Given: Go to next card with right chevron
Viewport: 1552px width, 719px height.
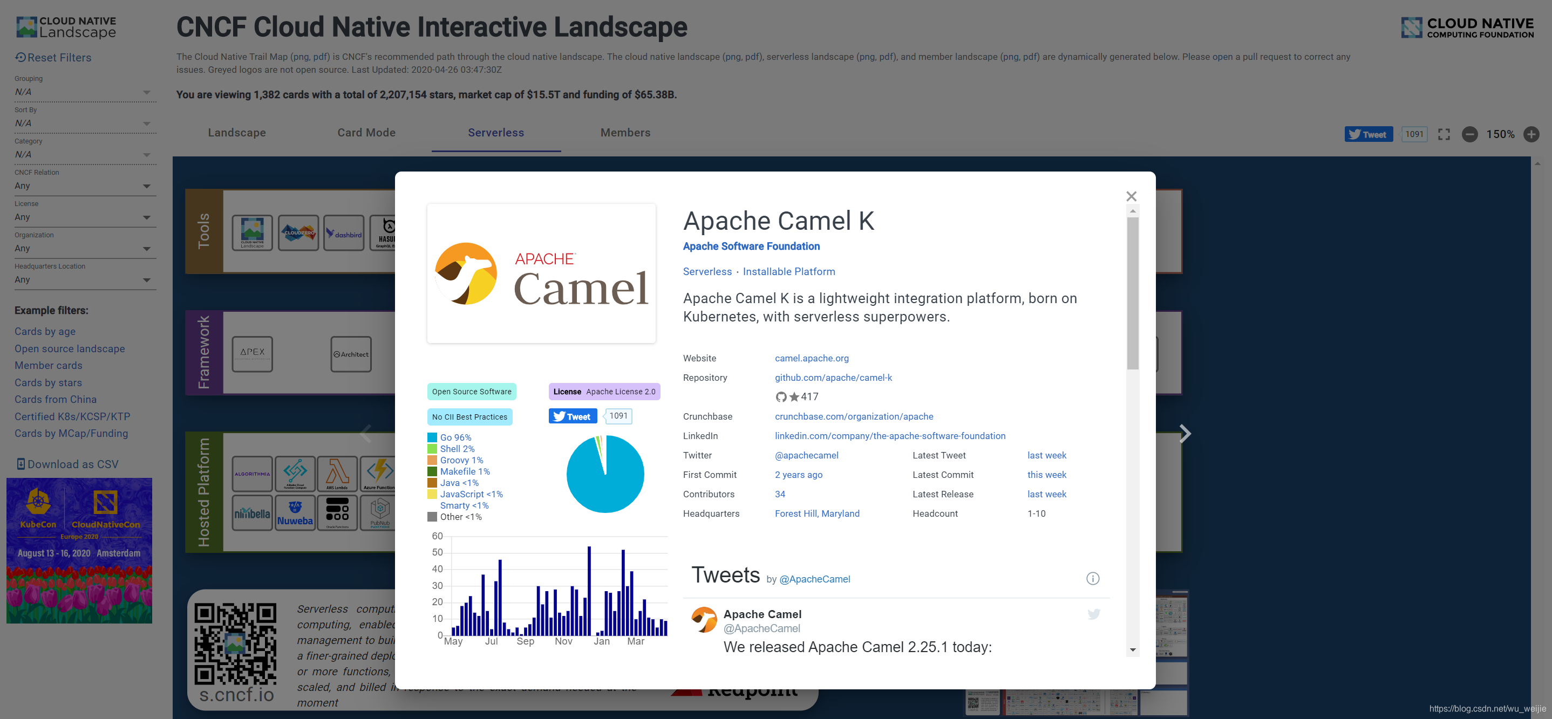Looking at the screenshot, I should (1185, 434).
